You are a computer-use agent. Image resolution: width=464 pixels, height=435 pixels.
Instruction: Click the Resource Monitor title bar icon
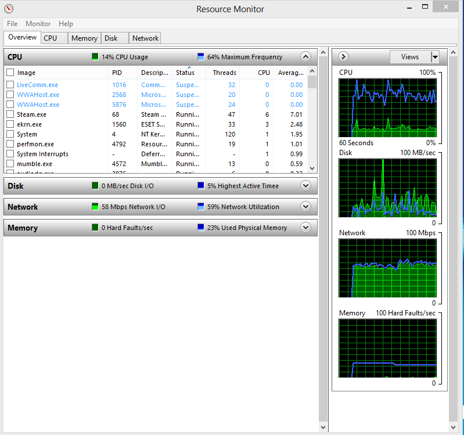tap(9, 9)
